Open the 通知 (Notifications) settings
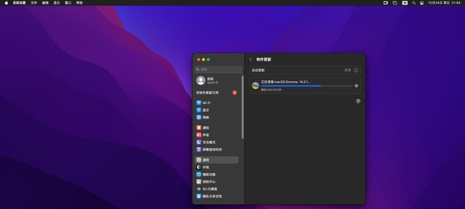The height and width of the screenshot is (209, 465). pos(216,127)
